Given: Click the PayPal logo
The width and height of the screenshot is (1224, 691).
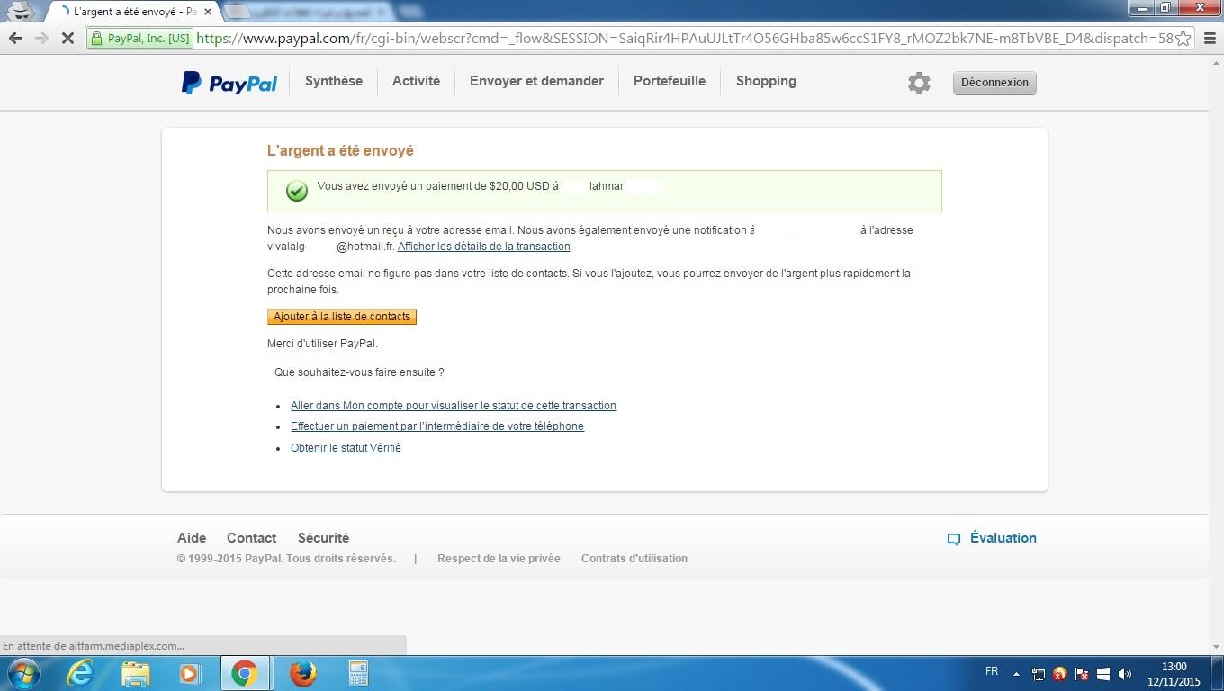Looking at the screenshot, I should 229,83.
